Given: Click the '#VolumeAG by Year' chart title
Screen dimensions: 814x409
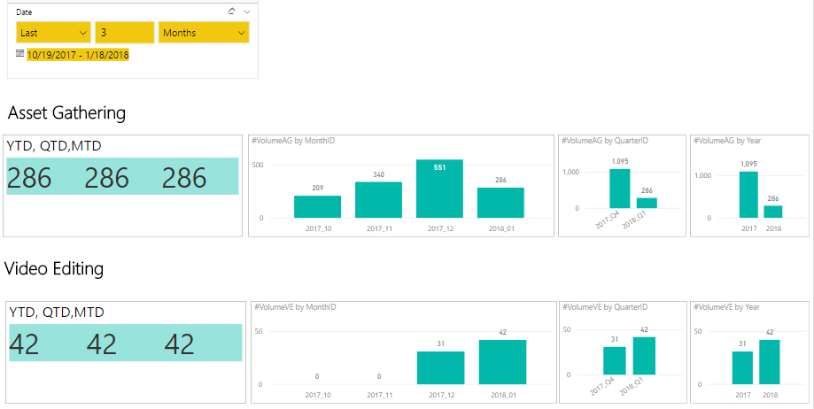Looking at the screenshot, I should pos(727,141).
